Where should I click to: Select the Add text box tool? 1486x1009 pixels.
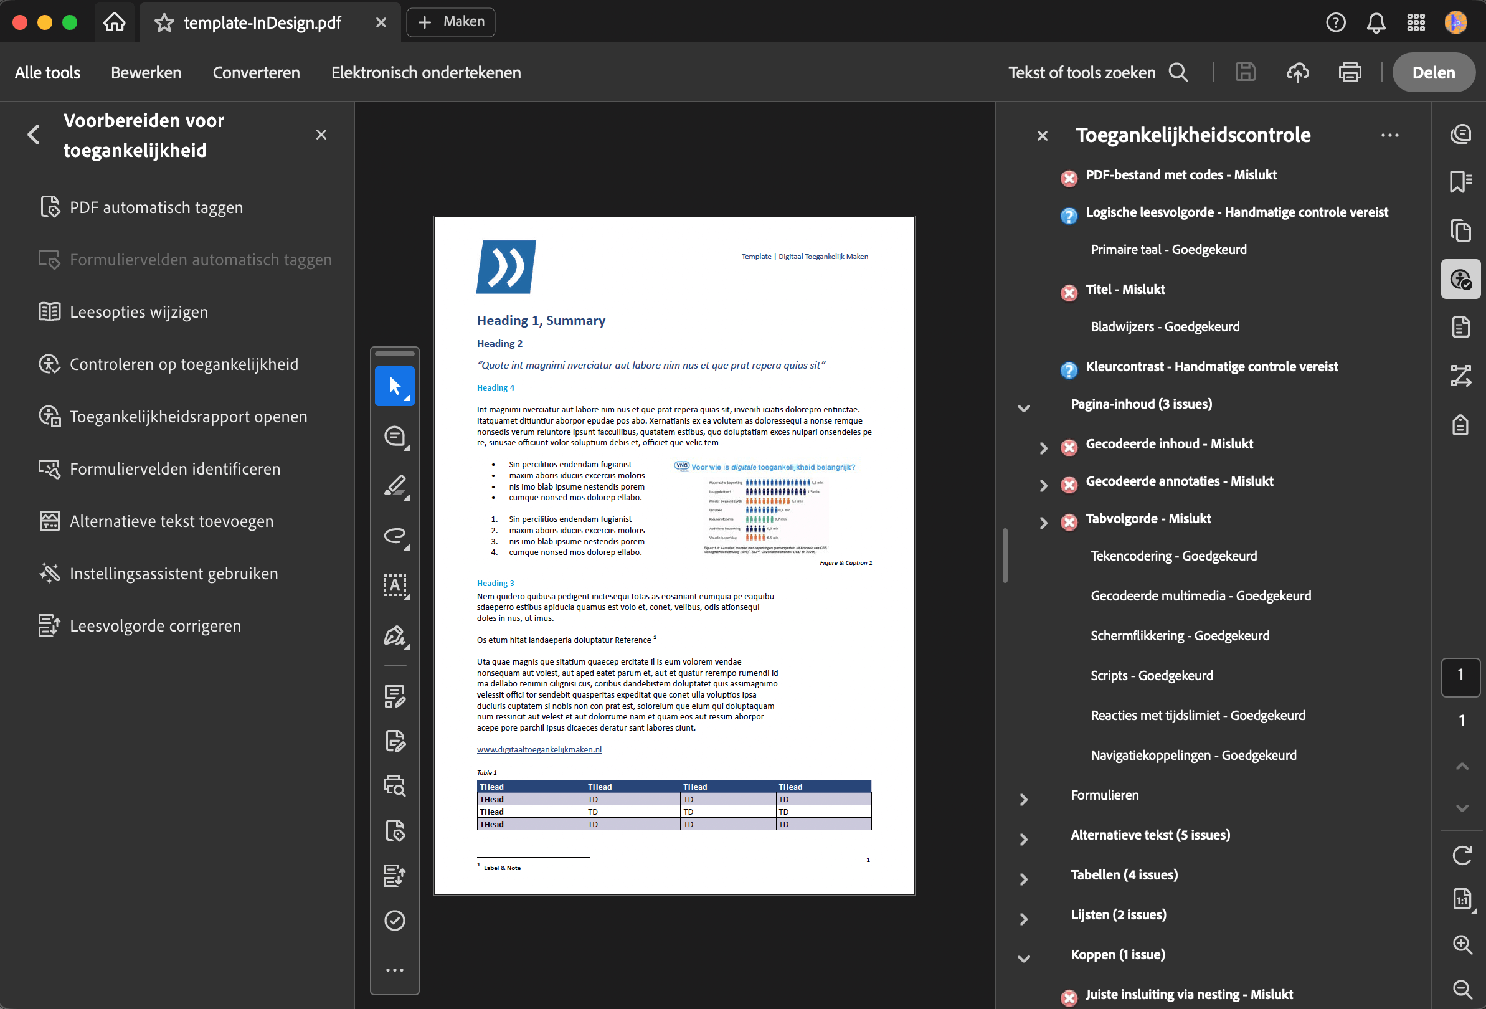pyautogui.click(x=394, y=586)
